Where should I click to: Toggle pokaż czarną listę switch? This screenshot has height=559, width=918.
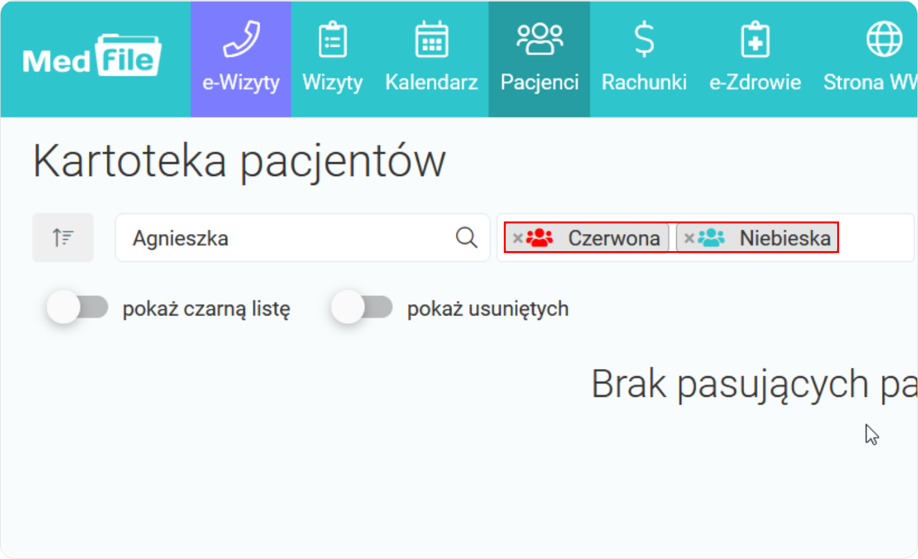pos(78,308)
